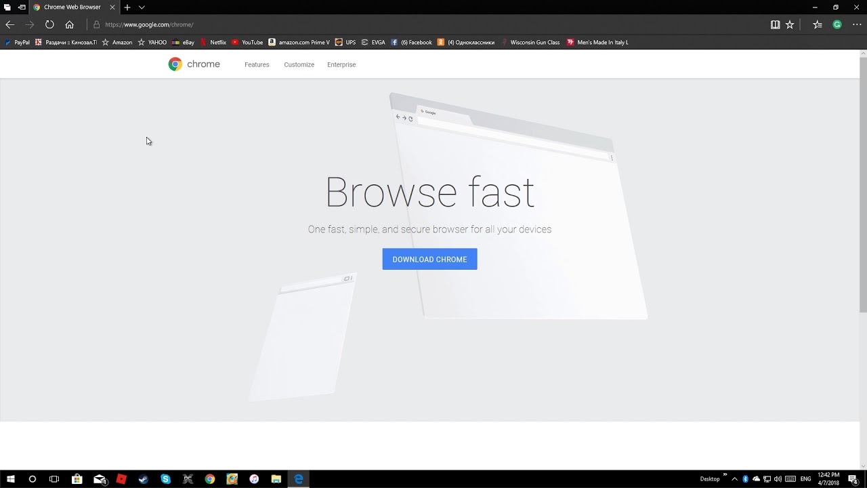Select the Chrome Web Browser tab
Image resolution: width=867 pixels, height=488 pixels.
click(x=74, y=7)
